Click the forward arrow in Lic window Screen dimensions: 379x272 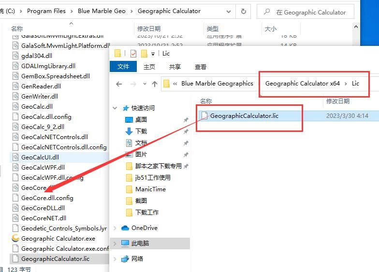tap(133, 84)
